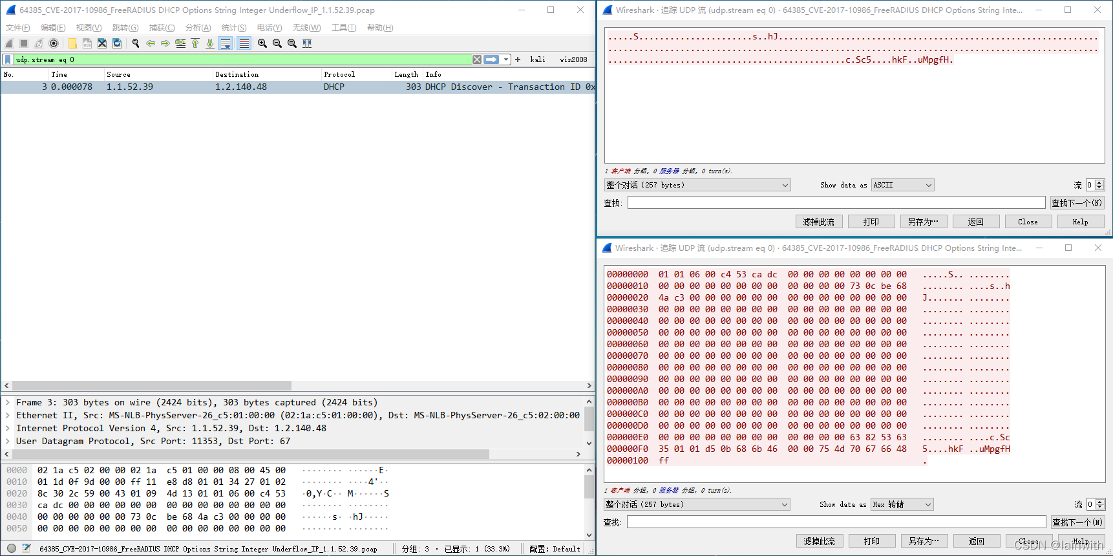The image size is (1113, 556).
Task: Open Show data as Hex 转储 dropdown
Action: [902, 504]
